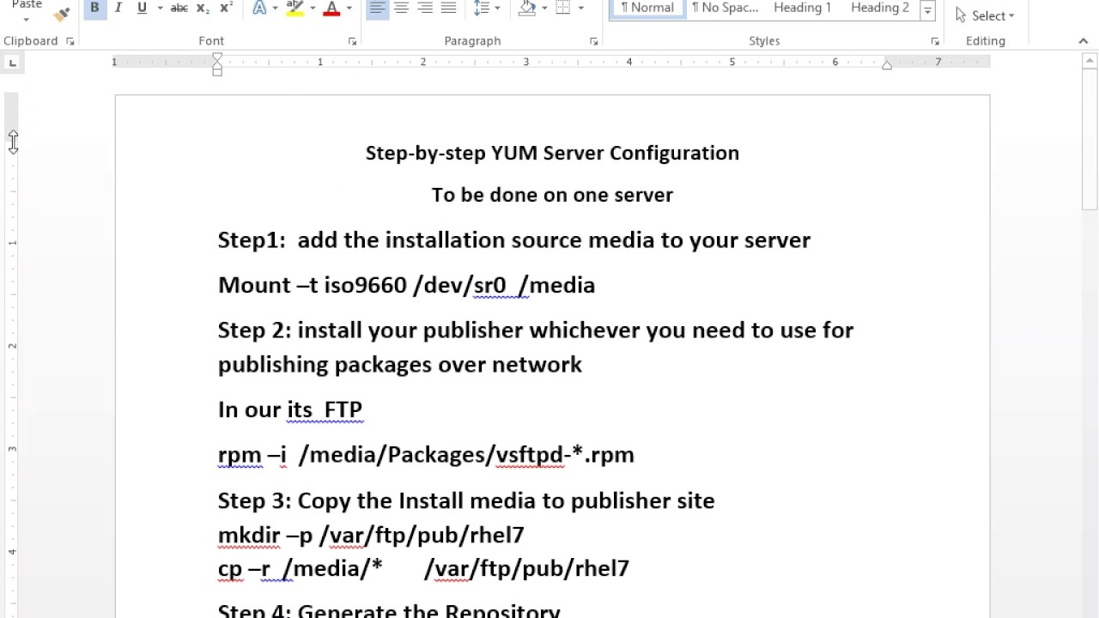Open font color dropdown arrow

pos(349,9)
